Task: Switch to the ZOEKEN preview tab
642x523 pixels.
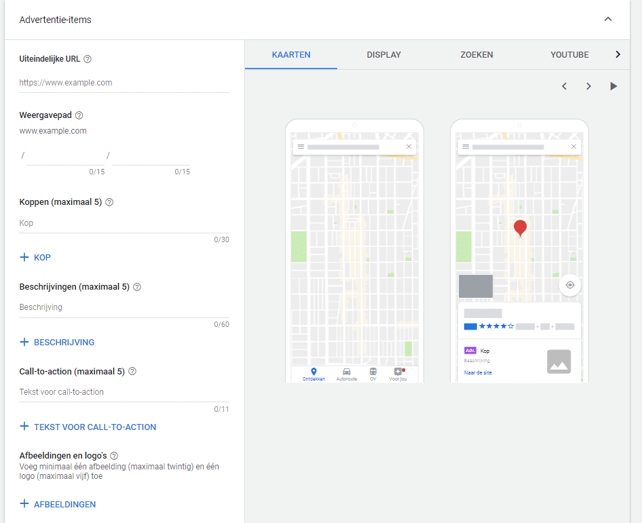Action: coord(476,55)
